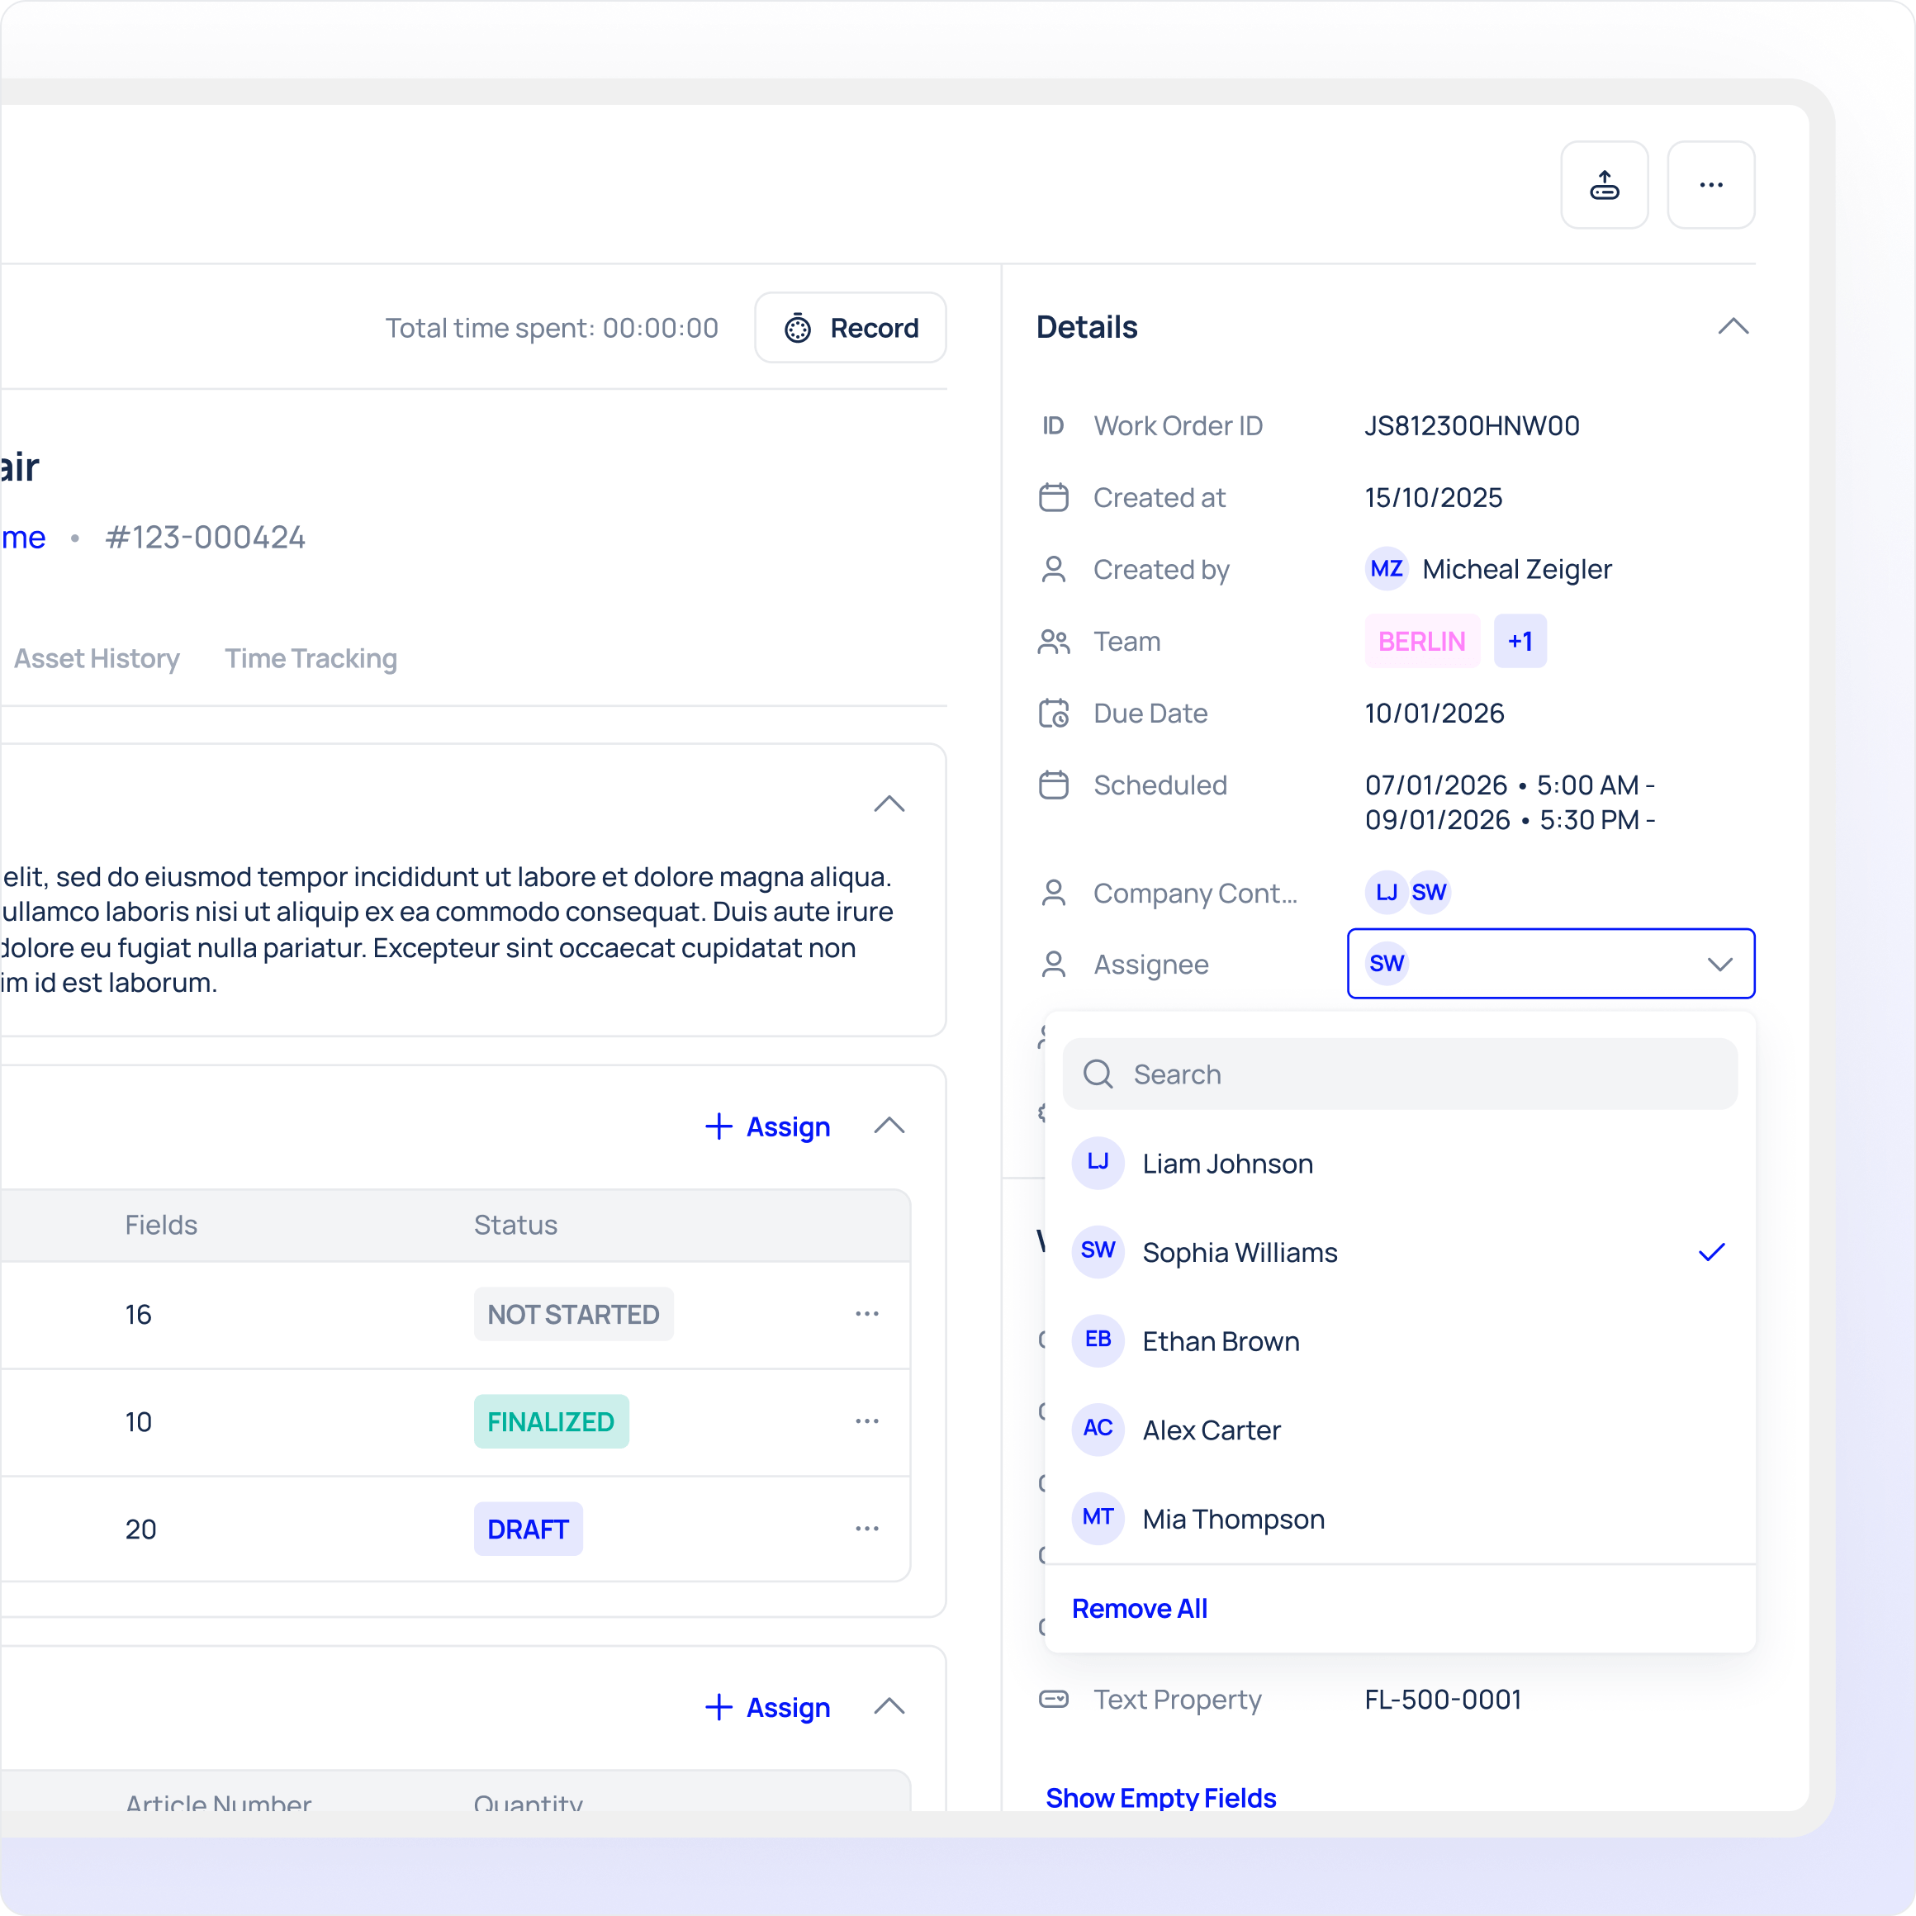Click the BERLIN team tag
This screenshot has width=1916, height=1916.
click(1421, 641)
